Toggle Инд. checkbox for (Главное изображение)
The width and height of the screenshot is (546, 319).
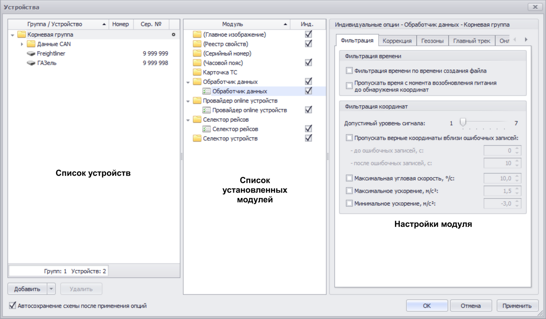click(308, 34)
